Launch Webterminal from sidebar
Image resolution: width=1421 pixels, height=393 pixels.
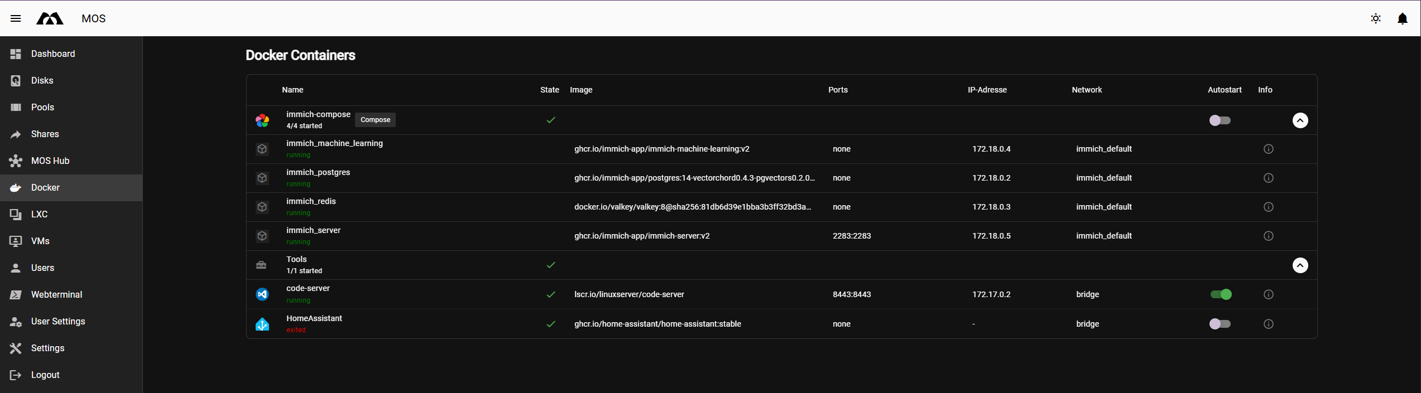(71, 294)
